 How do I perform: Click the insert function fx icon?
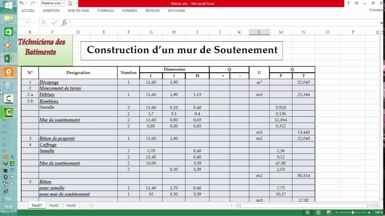pos(64,22)
